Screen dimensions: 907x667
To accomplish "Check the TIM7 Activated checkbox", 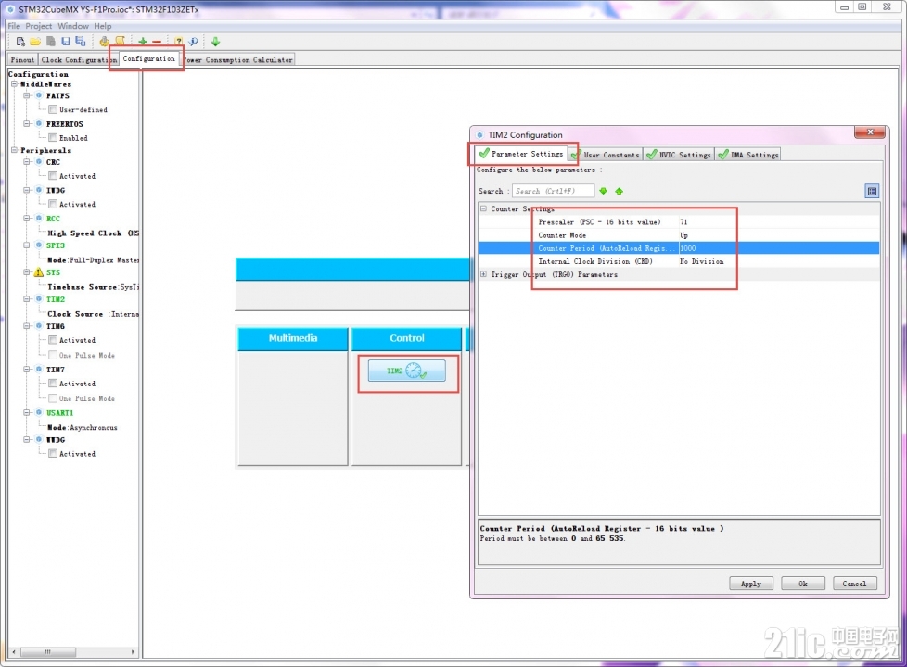I will pyautogui.click(x=53, y=384).
